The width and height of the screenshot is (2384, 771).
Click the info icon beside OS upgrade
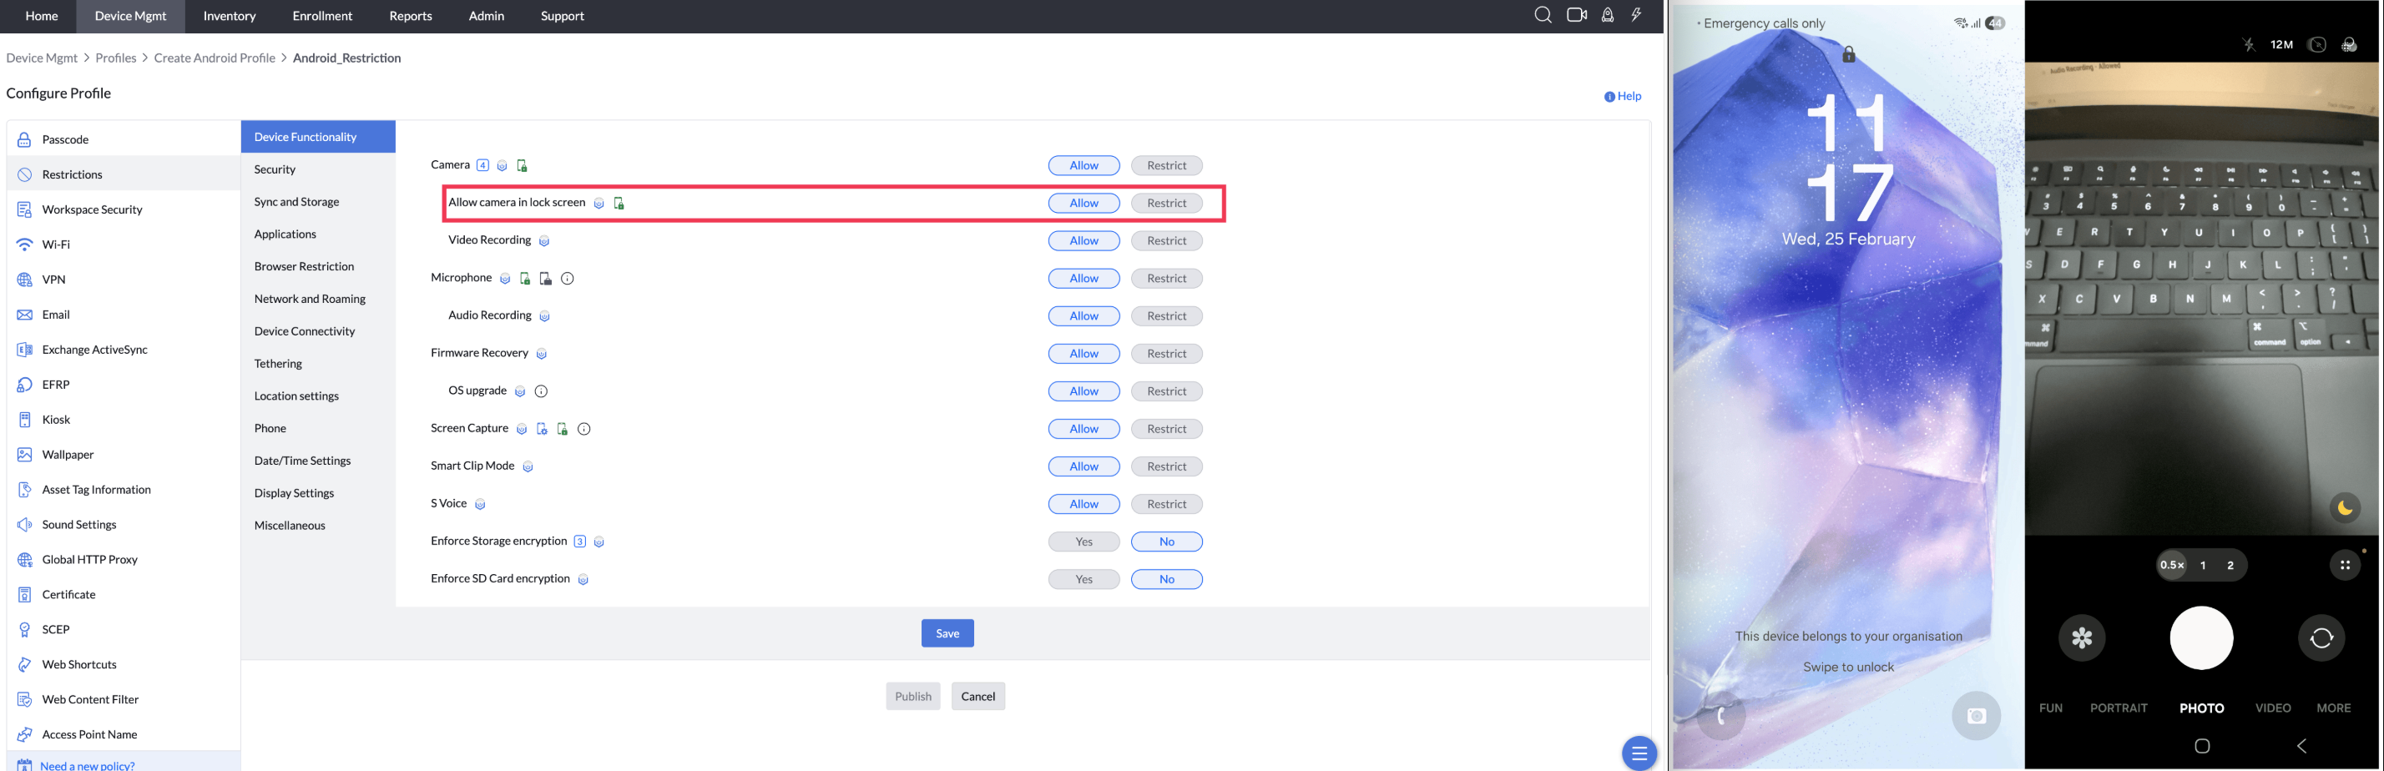click(x=542, y=391)
